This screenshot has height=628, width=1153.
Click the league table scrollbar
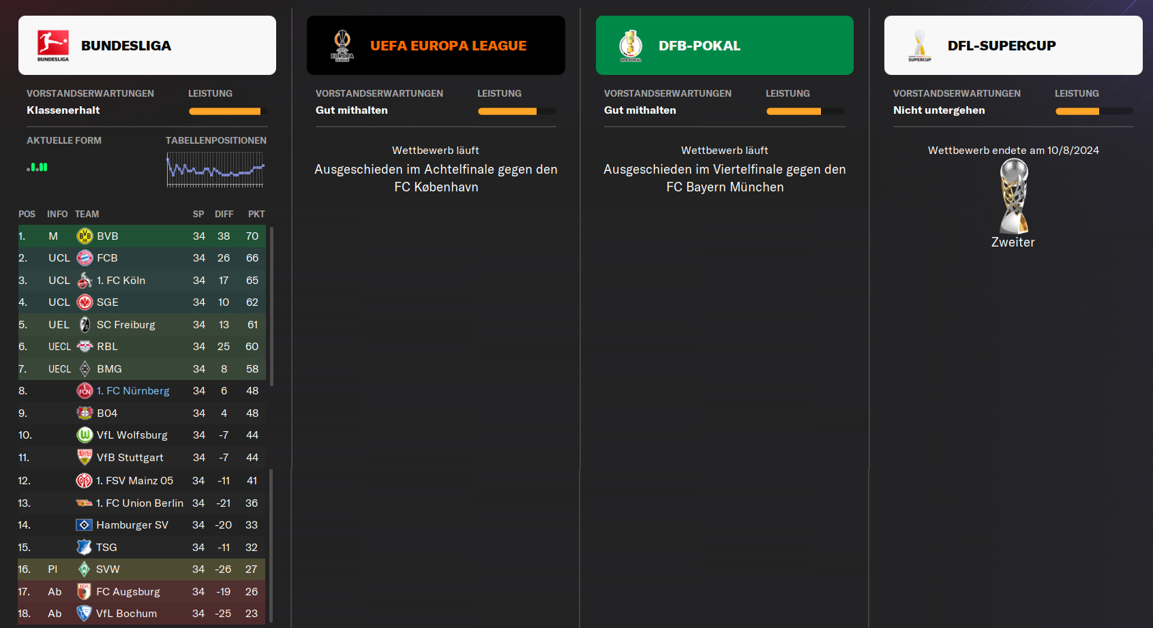(x=271, y=424)
